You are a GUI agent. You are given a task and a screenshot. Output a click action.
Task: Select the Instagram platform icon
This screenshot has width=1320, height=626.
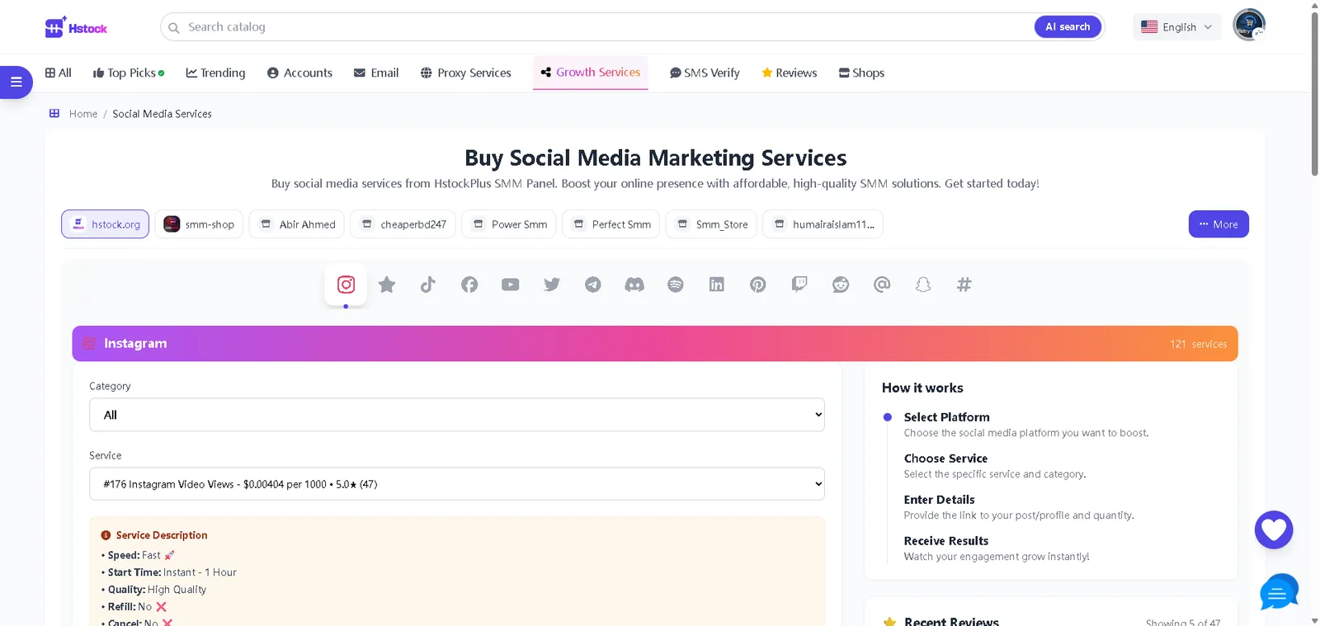coord(346,285)
